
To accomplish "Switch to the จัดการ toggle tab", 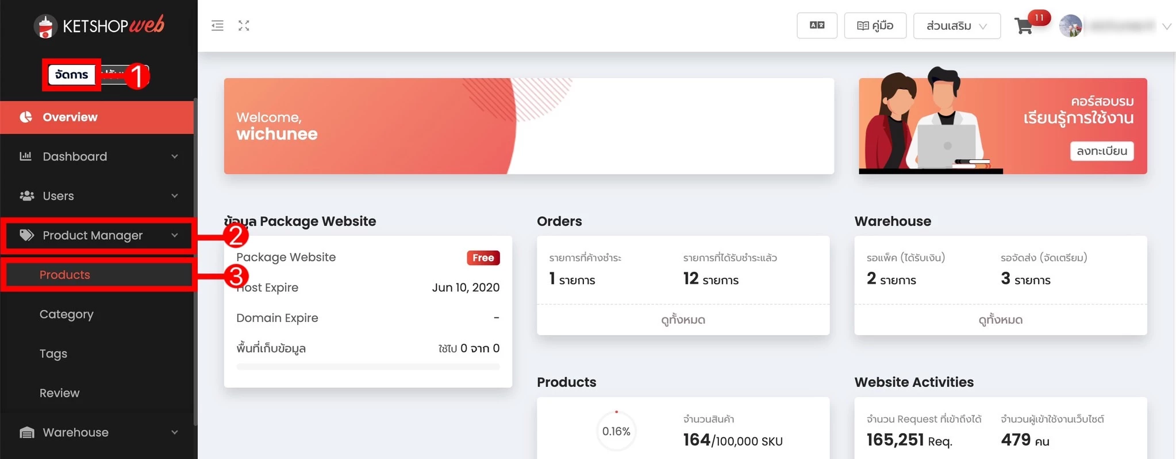I will [71, 75].
